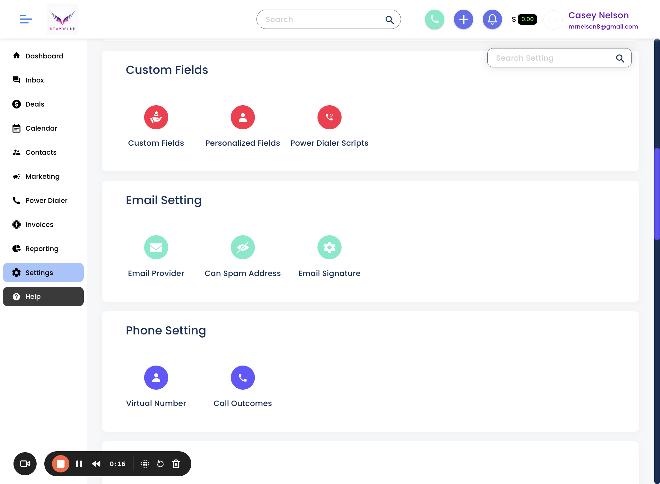Screen dimensions: 660x484
Task: Open the Email Signature gear icon
Action: [329, 247]
